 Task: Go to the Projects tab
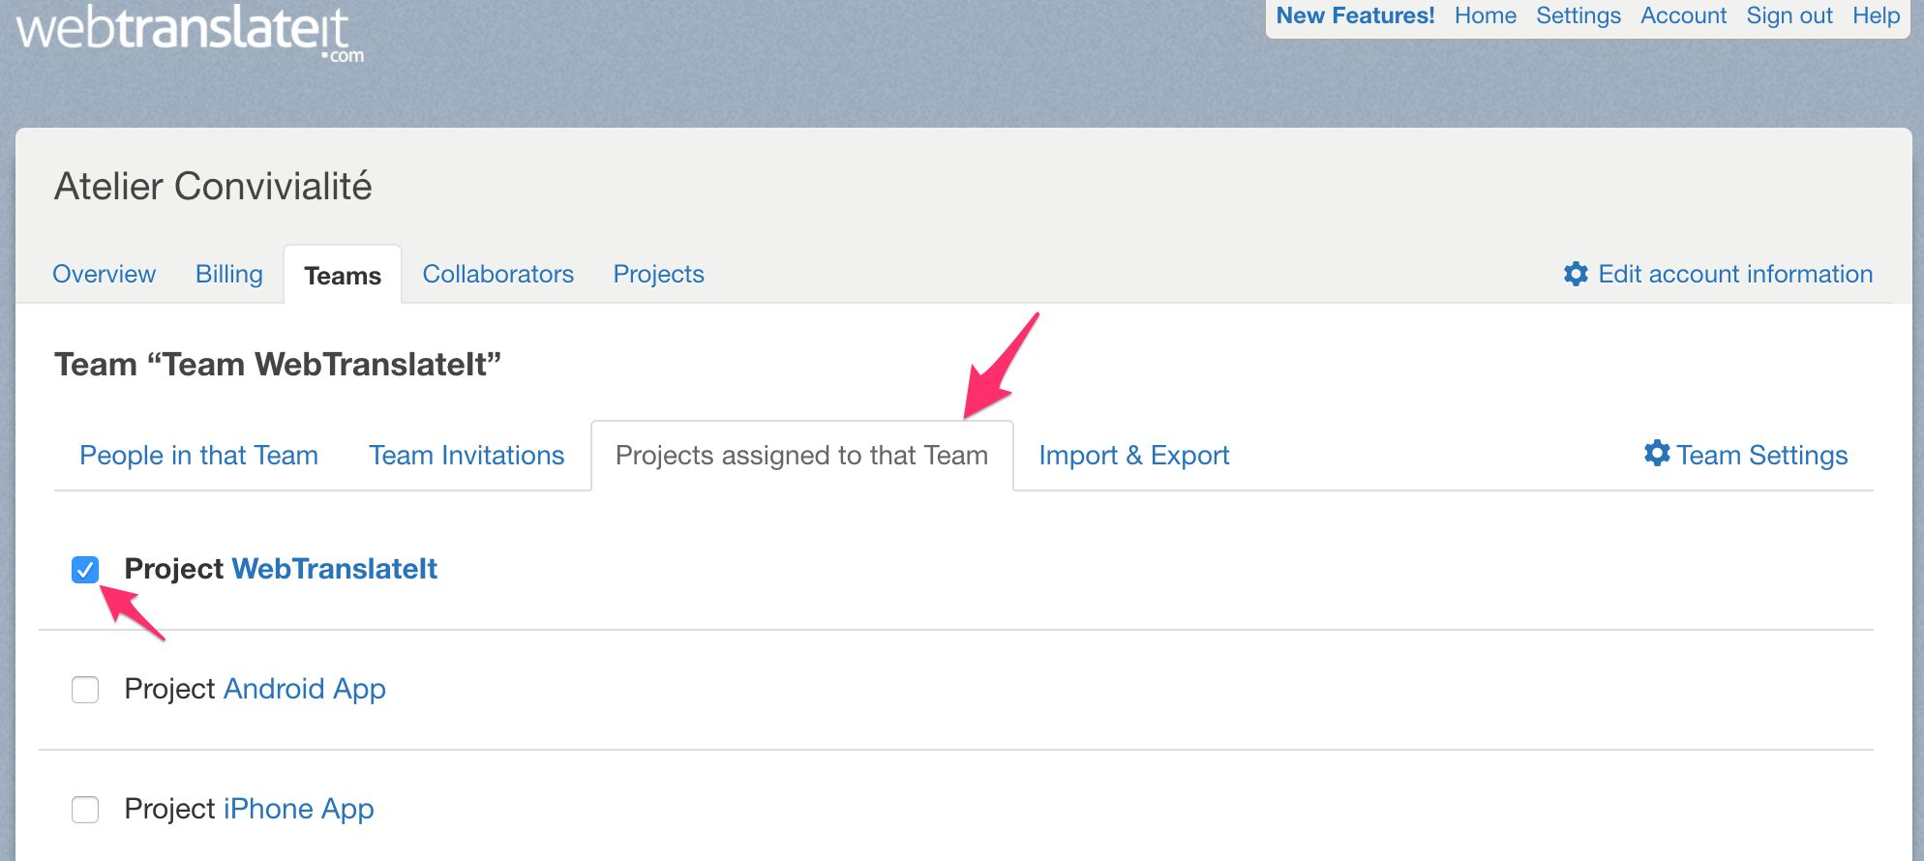tap(658, 274)
